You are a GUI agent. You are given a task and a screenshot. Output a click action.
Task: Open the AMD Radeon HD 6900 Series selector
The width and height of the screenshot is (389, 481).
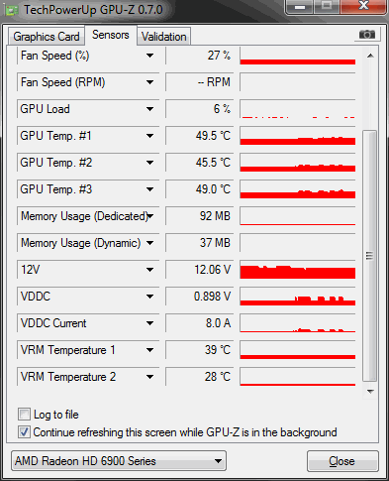pos(119,460)
